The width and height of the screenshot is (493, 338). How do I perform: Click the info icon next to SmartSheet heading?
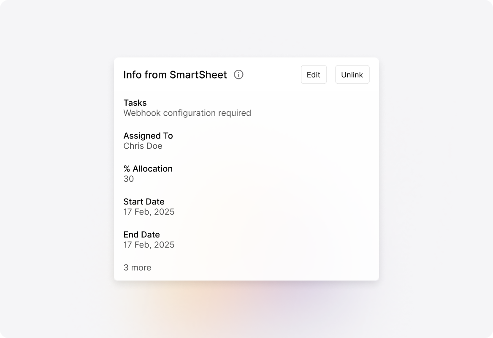(238, 74)
